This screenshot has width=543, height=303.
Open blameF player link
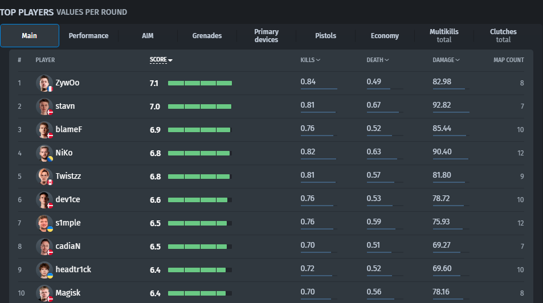tap(69, 129)
